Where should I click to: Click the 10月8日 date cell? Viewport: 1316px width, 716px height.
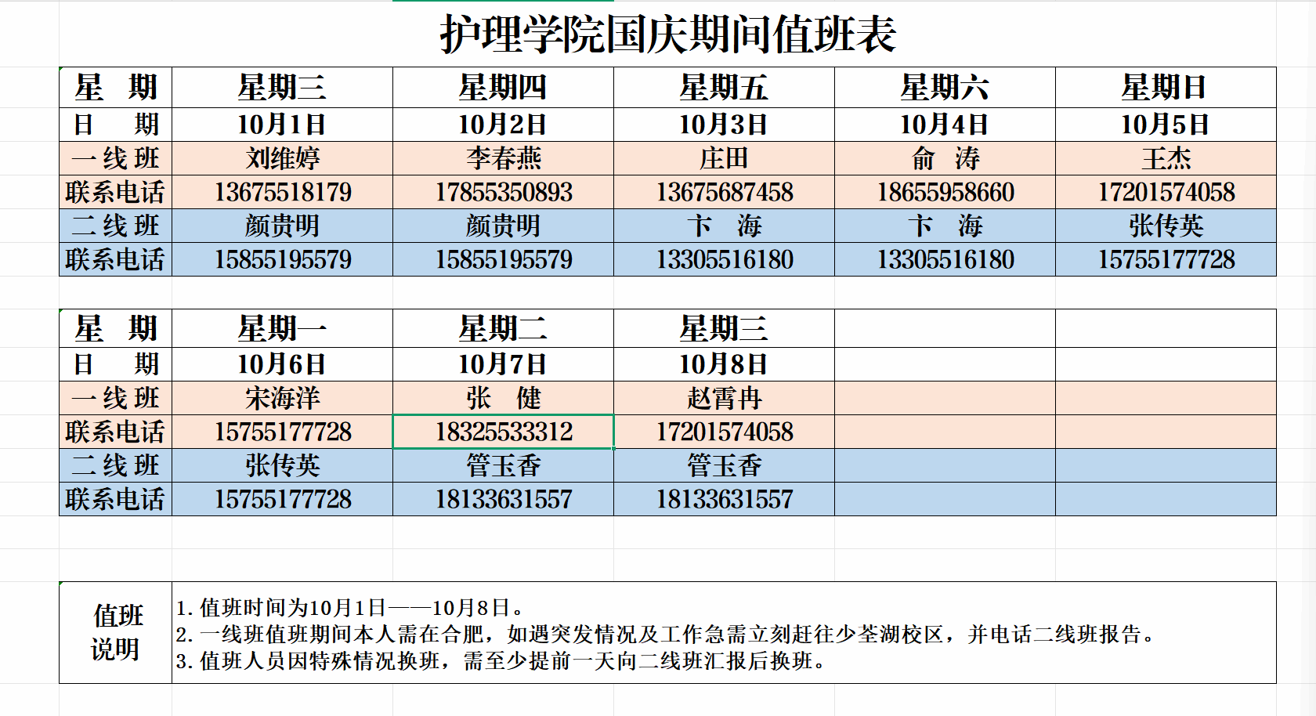[724, 364]
